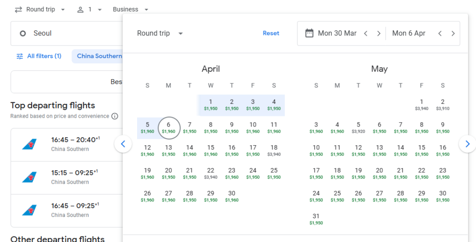The width and height of the screenshot is (476, 242).
Task: Click the info icon beside ranking note
Action: tap(115, 116)
